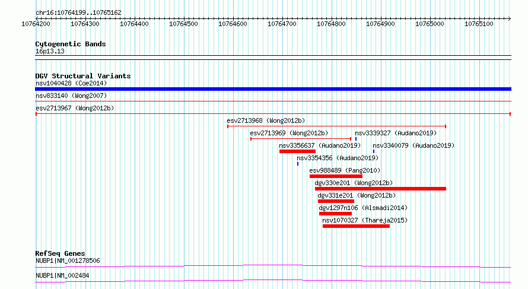This screenshot has width=528, height=289.
Task: Click the chr16:10764199..10765162 coordinate text
Action: (x=78, y=12)
